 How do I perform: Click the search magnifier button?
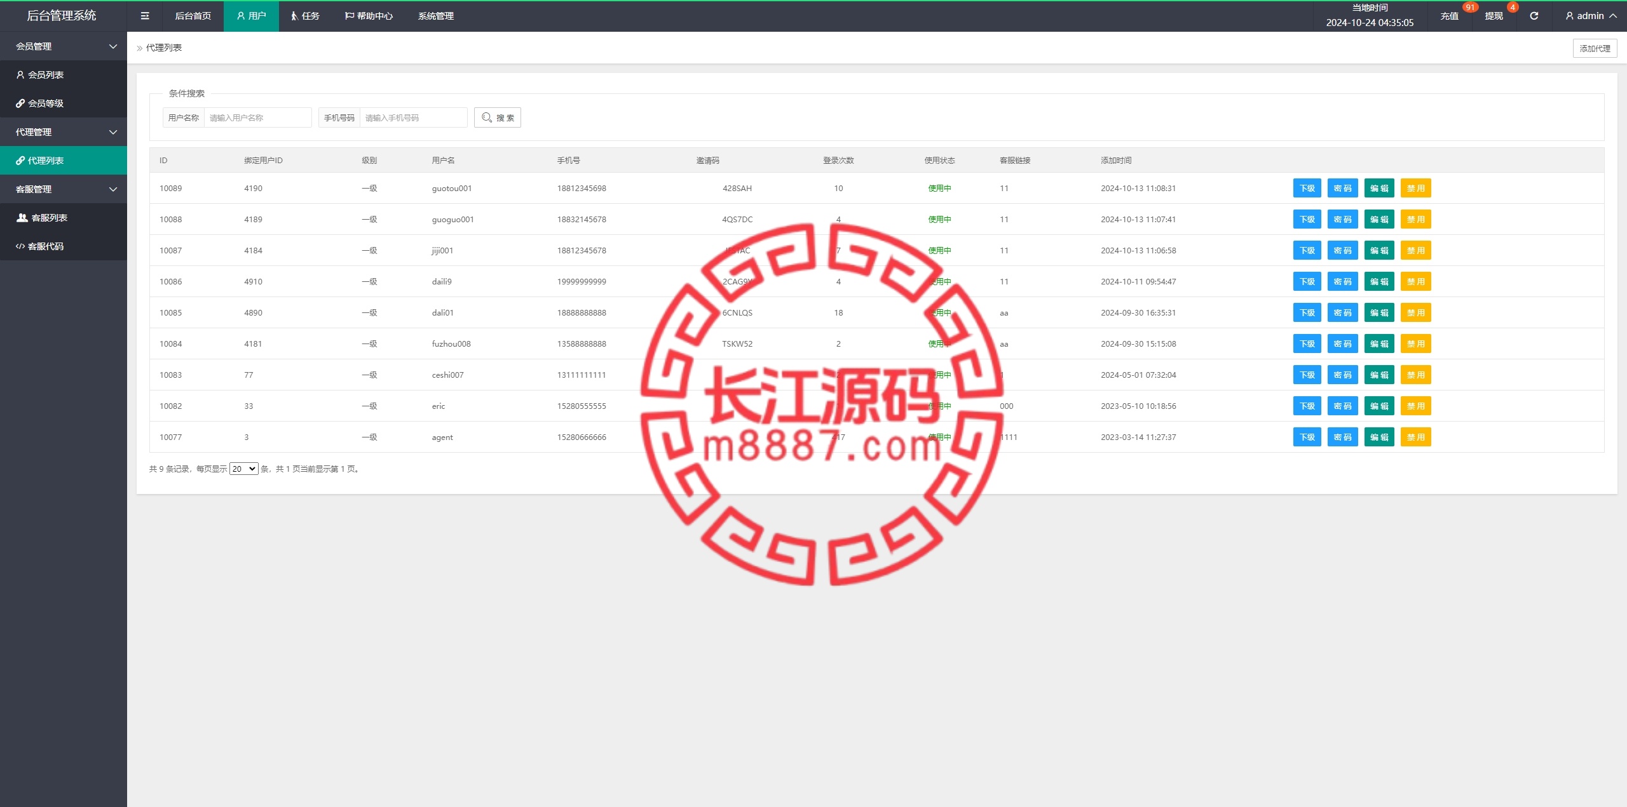498,117
